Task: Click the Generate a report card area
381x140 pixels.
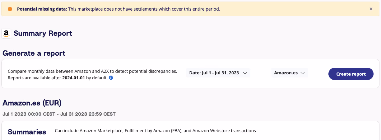Action: 190,74
